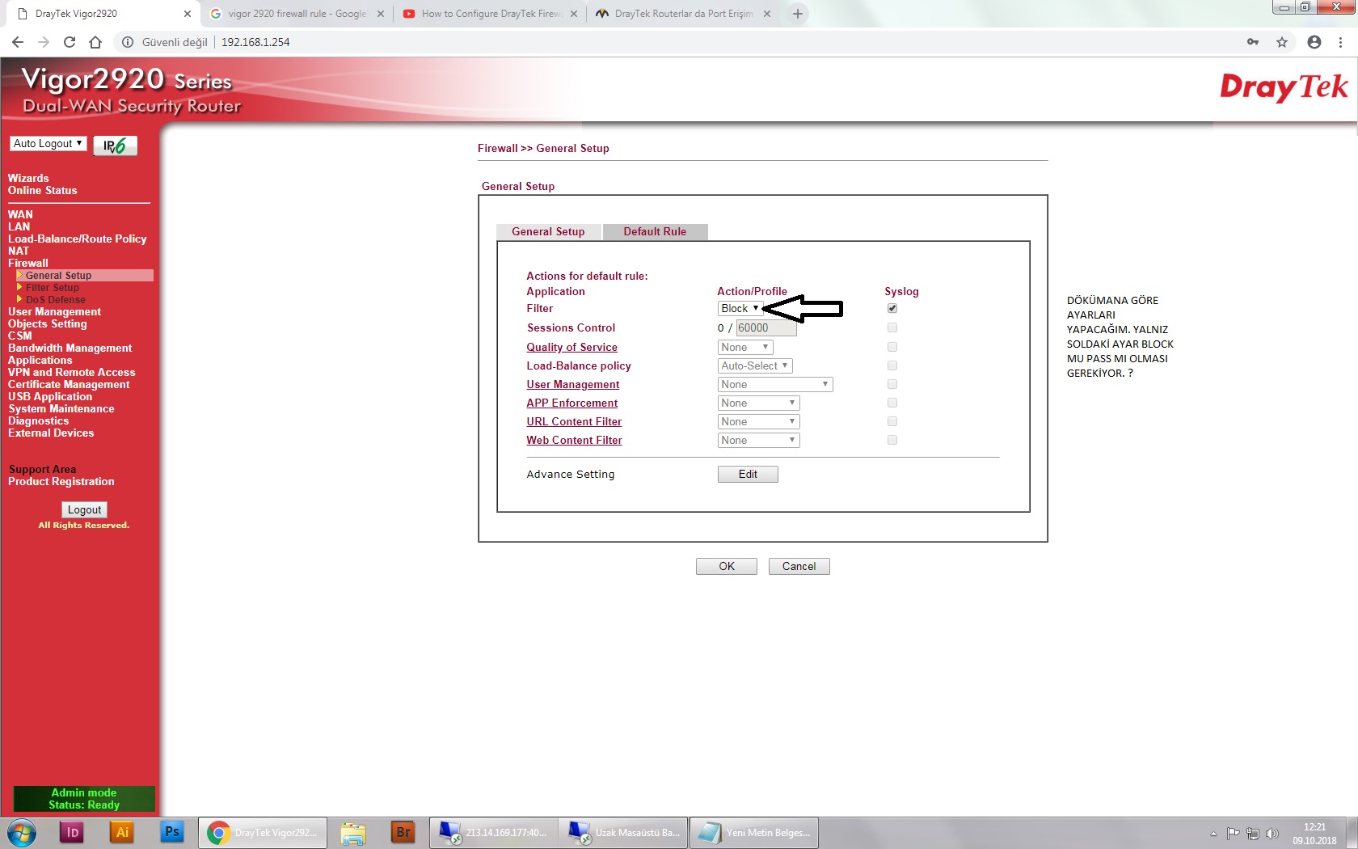Open Photoshop from the taskbar
1358x849 pixels.
(x=172, y=832)
